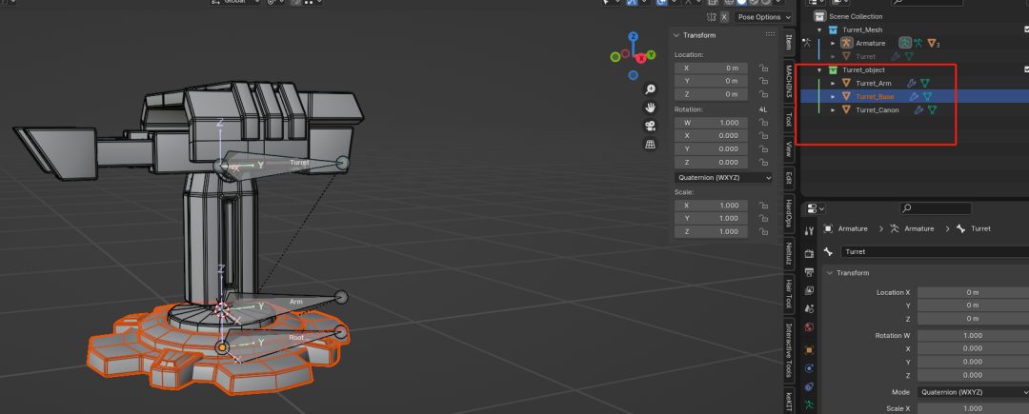Toggle the lock for Location X

[763, 69]
